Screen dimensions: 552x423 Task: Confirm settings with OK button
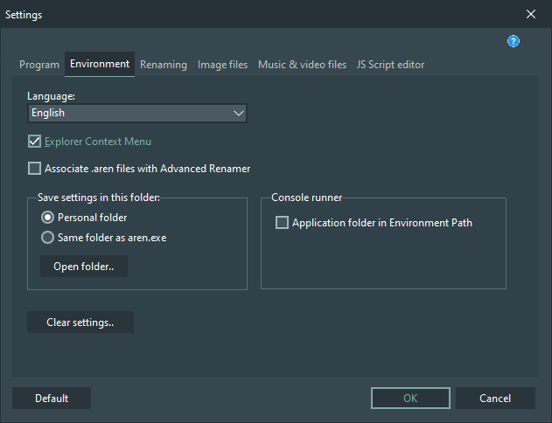point(410,398)
